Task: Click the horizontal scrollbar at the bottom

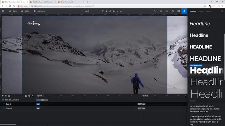Action: (8, 125)
